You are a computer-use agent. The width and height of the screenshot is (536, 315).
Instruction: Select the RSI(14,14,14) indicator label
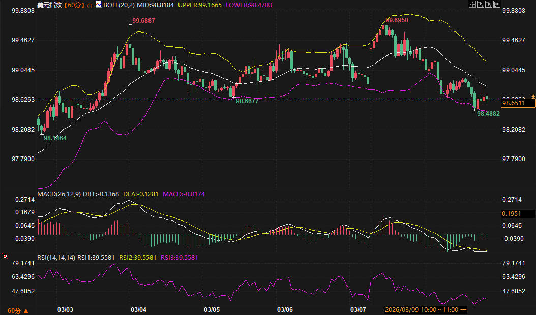(56, 258)
